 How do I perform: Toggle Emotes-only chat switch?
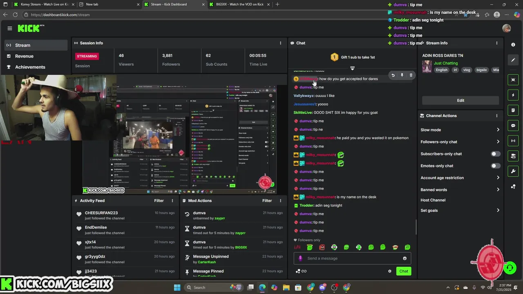pyautogui.click(x=495, y=166)
